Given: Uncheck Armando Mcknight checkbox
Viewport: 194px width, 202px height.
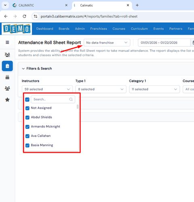Looking at the screenshot, I should tap(27, 127).
